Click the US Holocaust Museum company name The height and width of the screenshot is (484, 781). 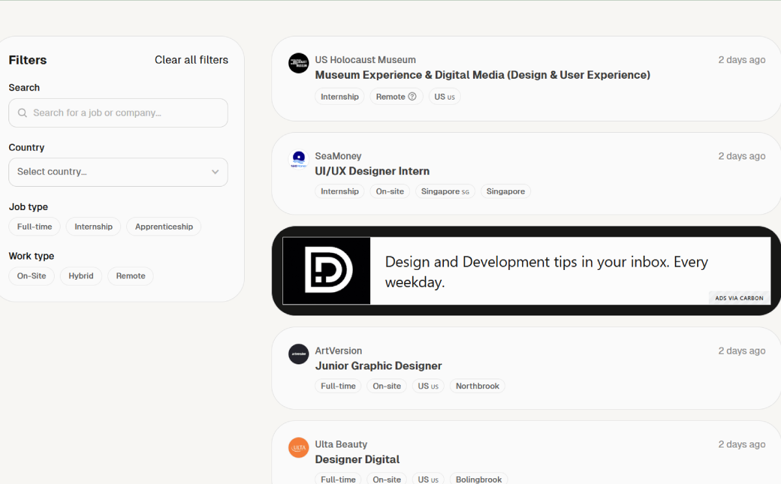pyautogui.click(x=365, y=60)
